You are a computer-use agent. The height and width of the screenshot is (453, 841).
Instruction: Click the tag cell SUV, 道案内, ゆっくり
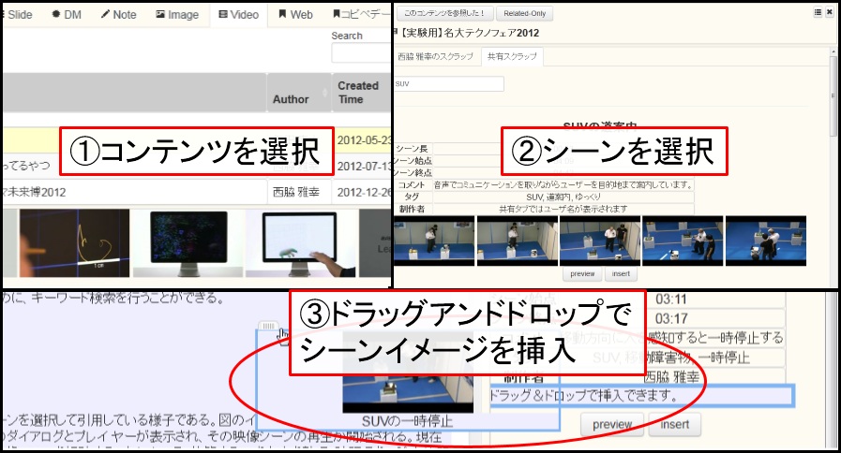point(563,197)
